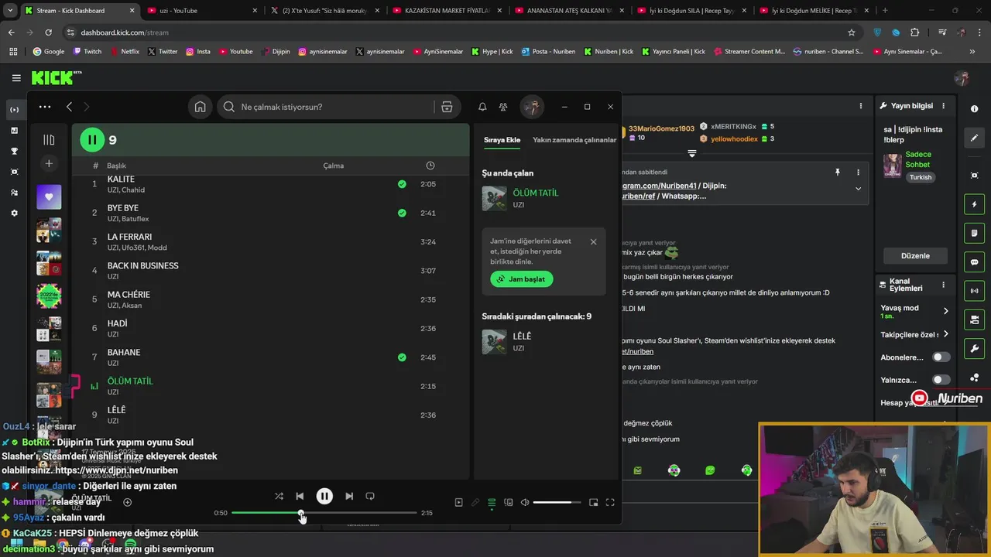991x557 pixels.
Task: Toggle saved checkmark for BYE BYE
Action: coord(402,213)
